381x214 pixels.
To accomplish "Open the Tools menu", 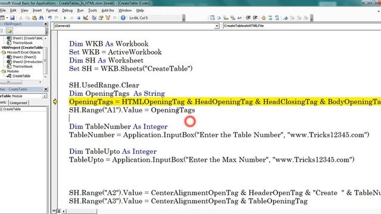I will click(92, 11).
